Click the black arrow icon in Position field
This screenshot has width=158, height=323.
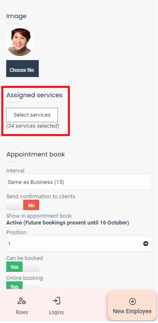146,244
